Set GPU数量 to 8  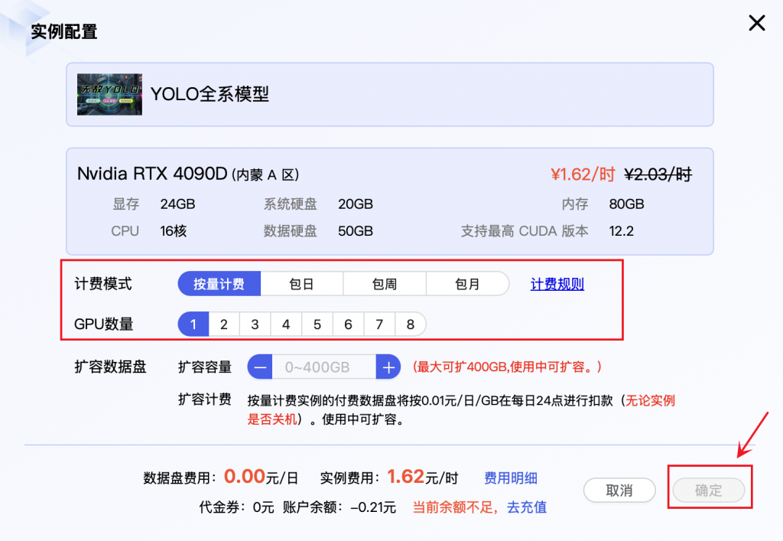pyautogui.click(x=411, y=324)
